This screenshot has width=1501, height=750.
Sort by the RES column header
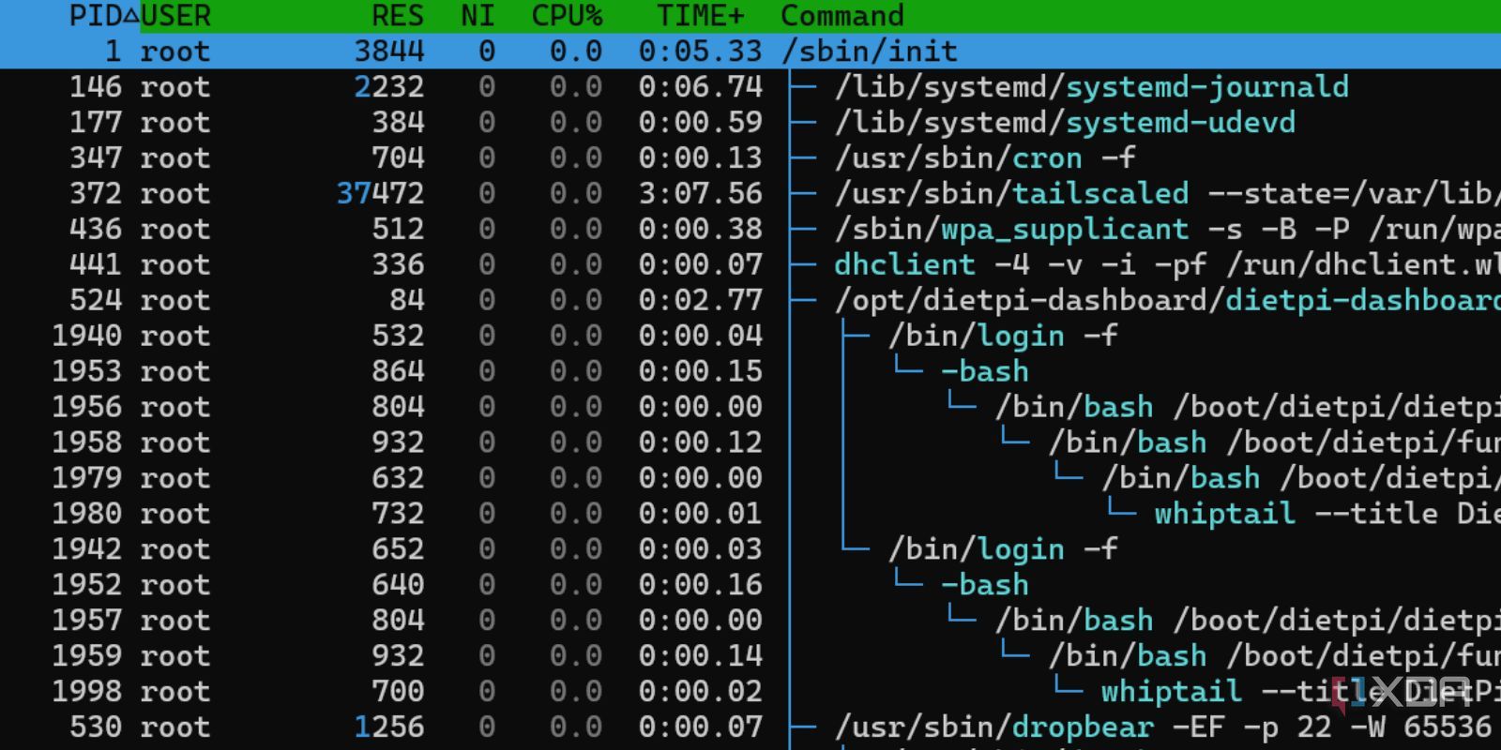(398, 16)
